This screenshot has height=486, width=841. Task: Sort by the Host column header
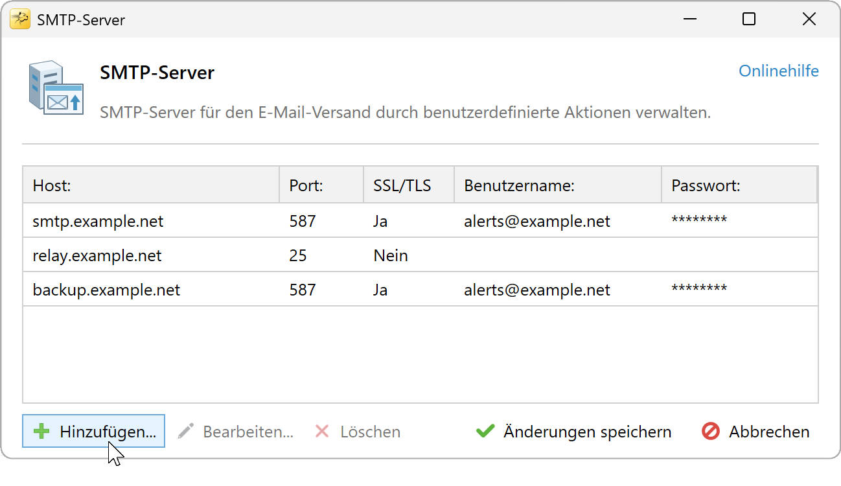pyautogui.click(x=151, y=186)
